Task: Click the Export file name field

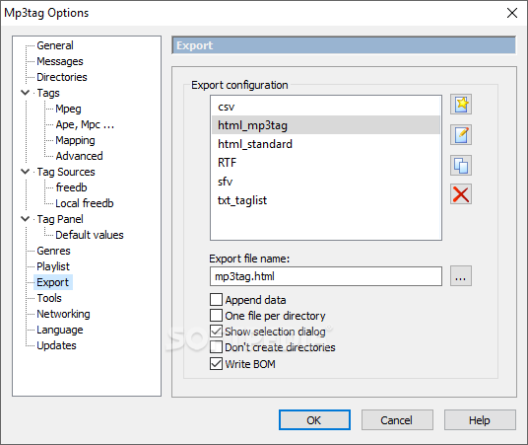Action: (326, 276)
